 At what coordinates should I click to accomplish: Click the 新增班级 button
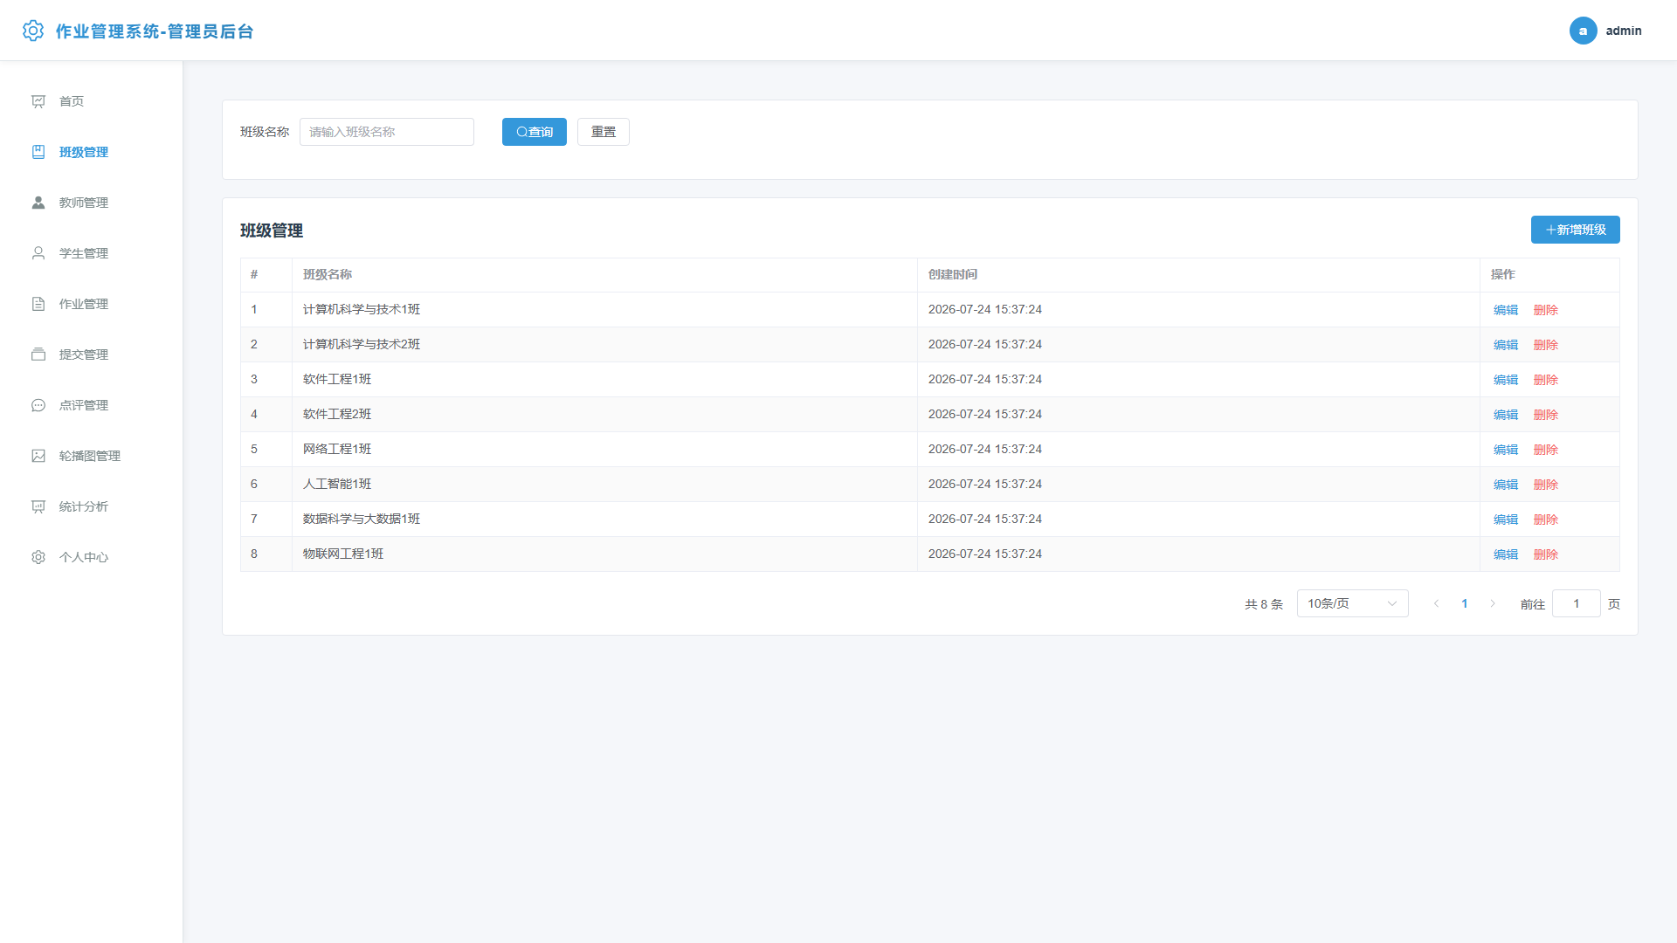coord(1576,230)
